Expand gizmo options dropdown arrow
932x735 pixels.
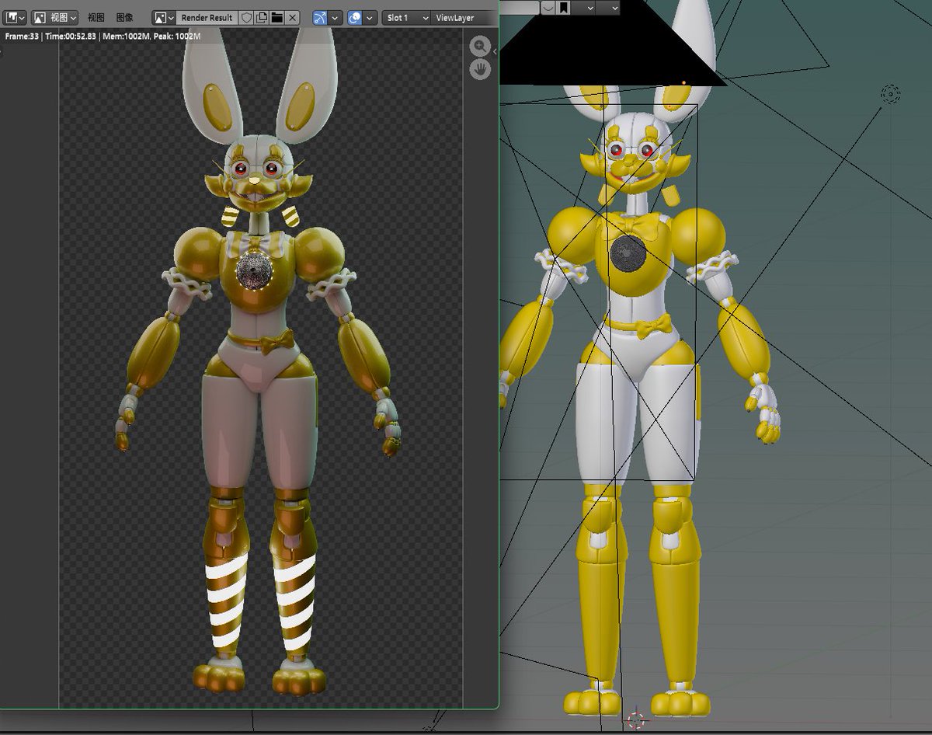click(x=335, y=17)
